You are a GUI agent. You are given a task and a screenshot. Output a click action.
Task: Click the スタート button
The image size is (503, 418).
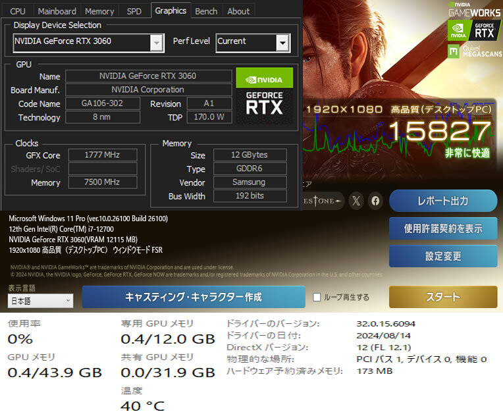click(x=443, y=297)
